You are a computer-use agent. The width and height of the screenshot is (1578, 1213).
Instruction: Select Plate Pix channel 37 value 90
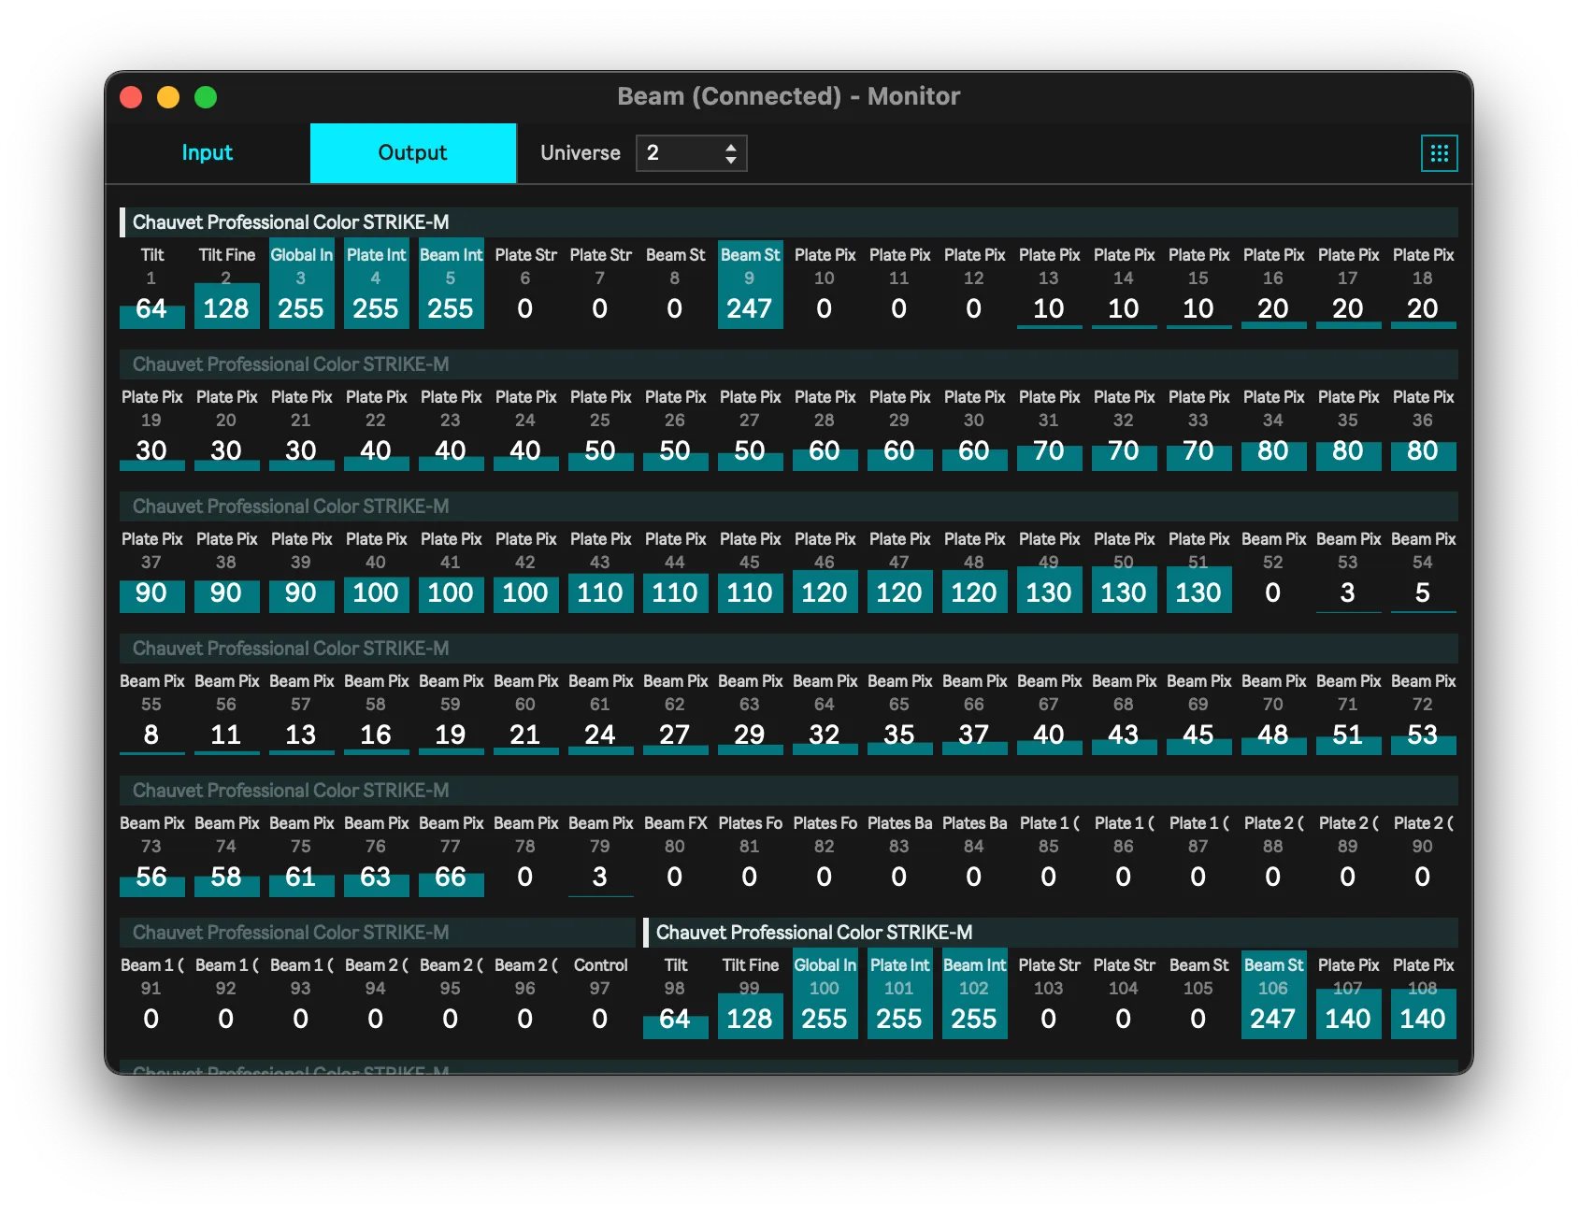(x=151, y=569)
